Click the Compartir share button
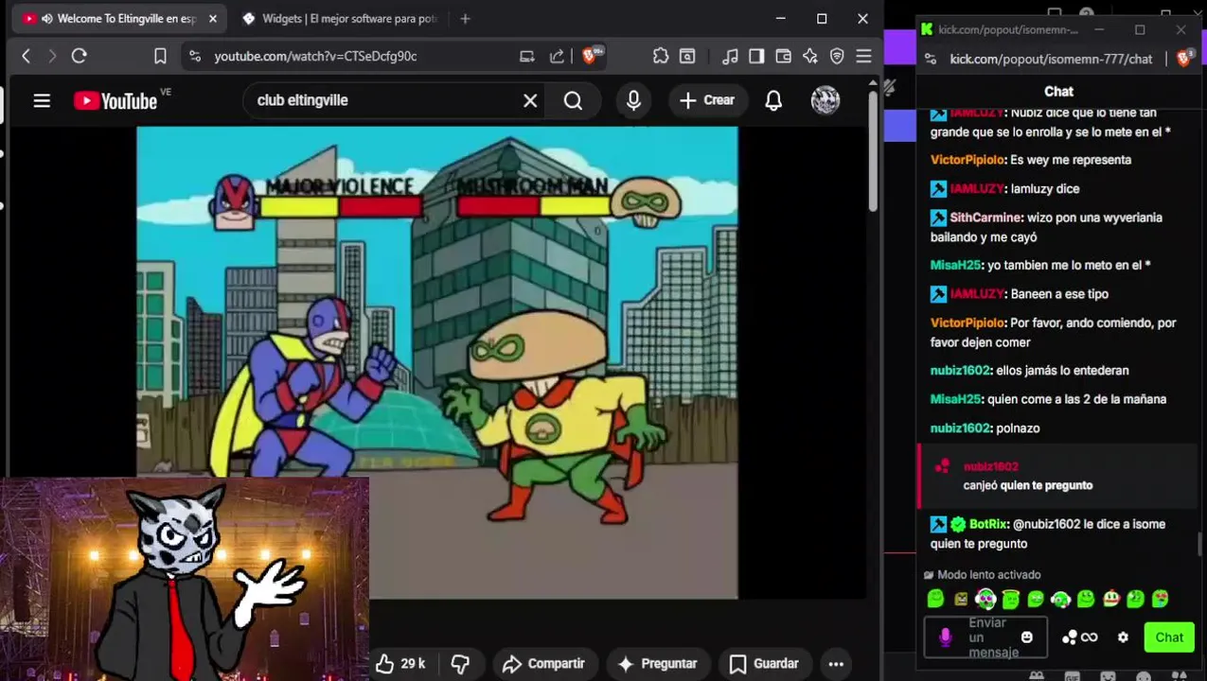Image resolution: width=1207 pixels, height=681 pixels. coord(543,664)
